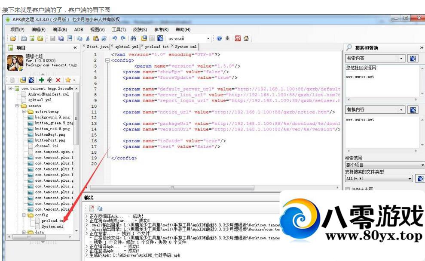Image resolution: width=425 pixels, height=261 pixels.
Task: Expand the data folder node
Action: 24,232
